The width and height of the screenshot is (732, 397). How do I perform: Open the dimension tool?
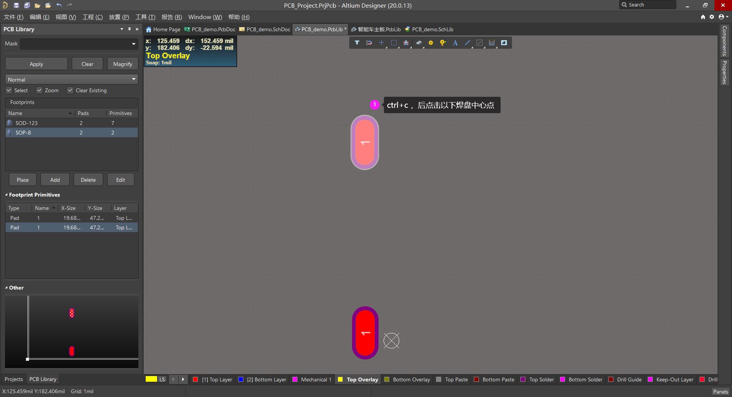click(492, 43)
